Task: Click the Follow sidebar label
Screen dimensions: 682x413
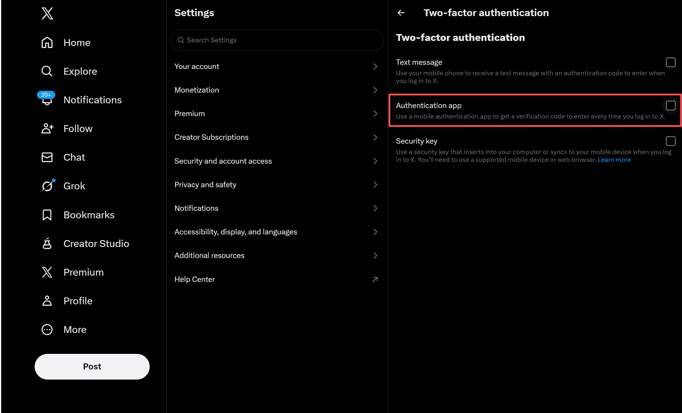Action: coord(78,128)
